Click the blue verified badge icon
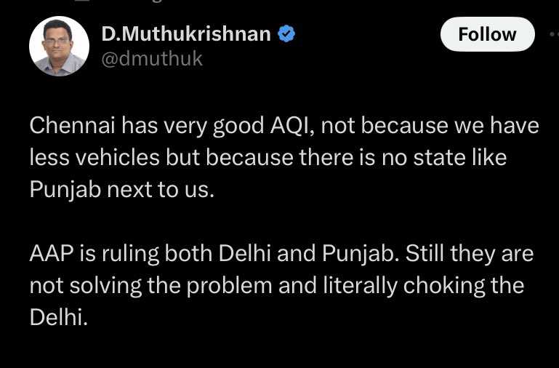 tap(286, 33)
